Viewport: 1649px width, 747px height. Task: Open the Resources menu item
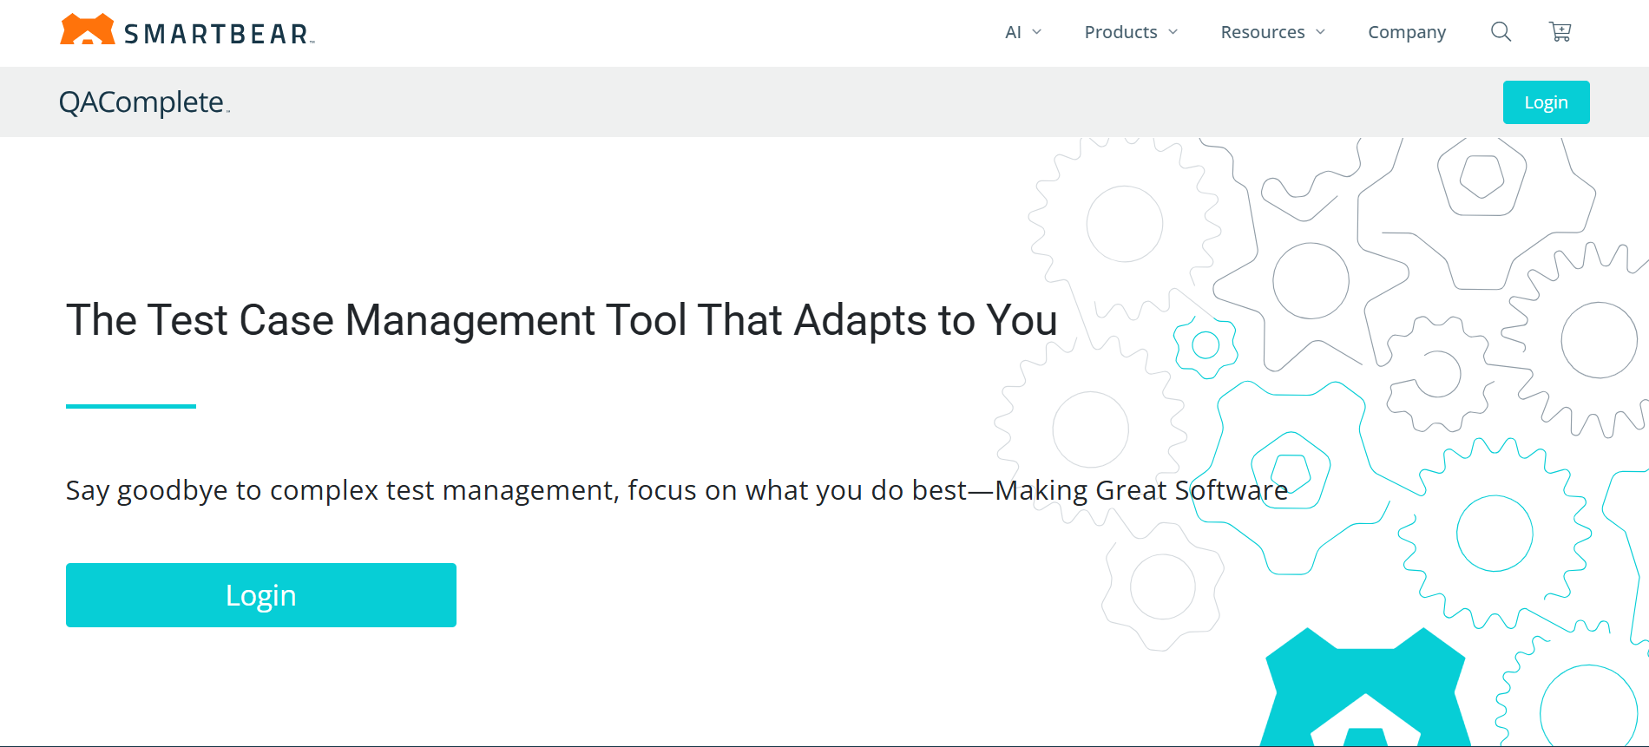[x=1262, y=32]
